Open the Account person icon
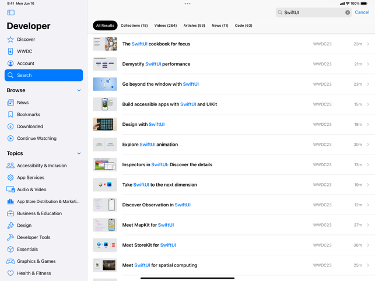Viewport: 375px width, 281px height. [10, 64]
